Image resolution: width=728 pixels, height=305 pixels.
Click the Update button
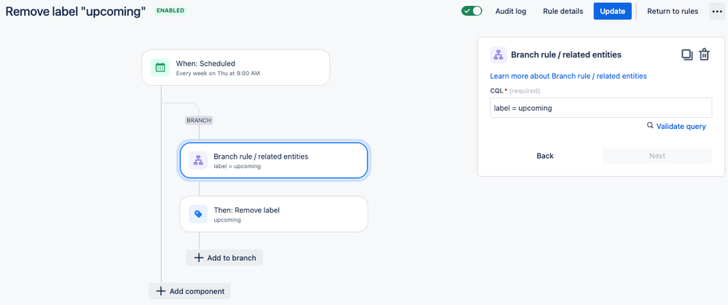click(x=612, y=11)
